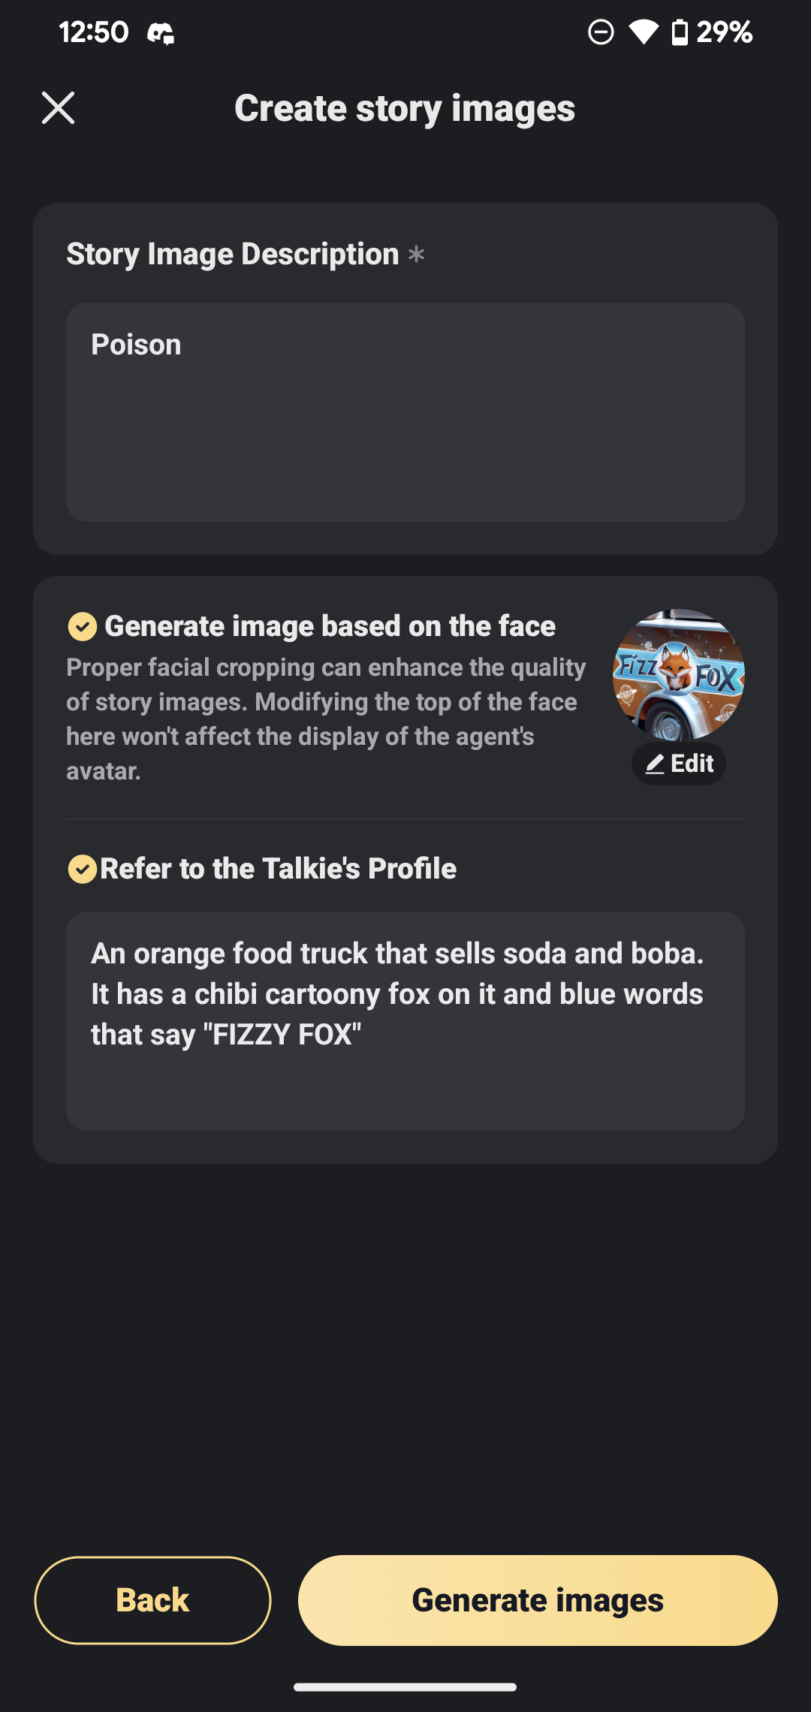Viewport: 811px width, 1712px height.
Task: Uncheck Refer to the Talkie's Profile
Action: coord(83,869)
